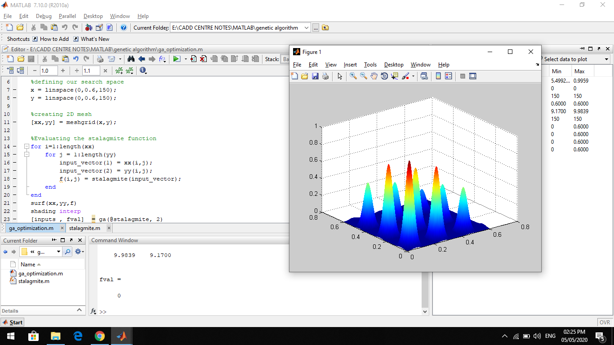614x345 pixels.
Task: Click Name column header in Current Folder
Action: tap(28, 265)
